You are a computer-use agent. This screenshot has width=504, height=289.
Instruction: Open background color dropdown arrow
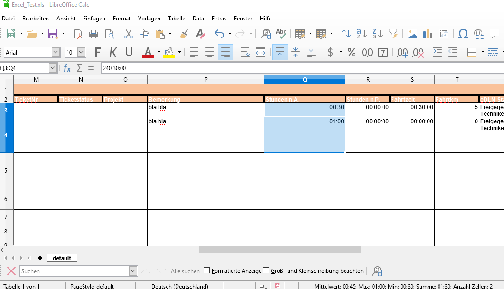[x=179, y=52]
